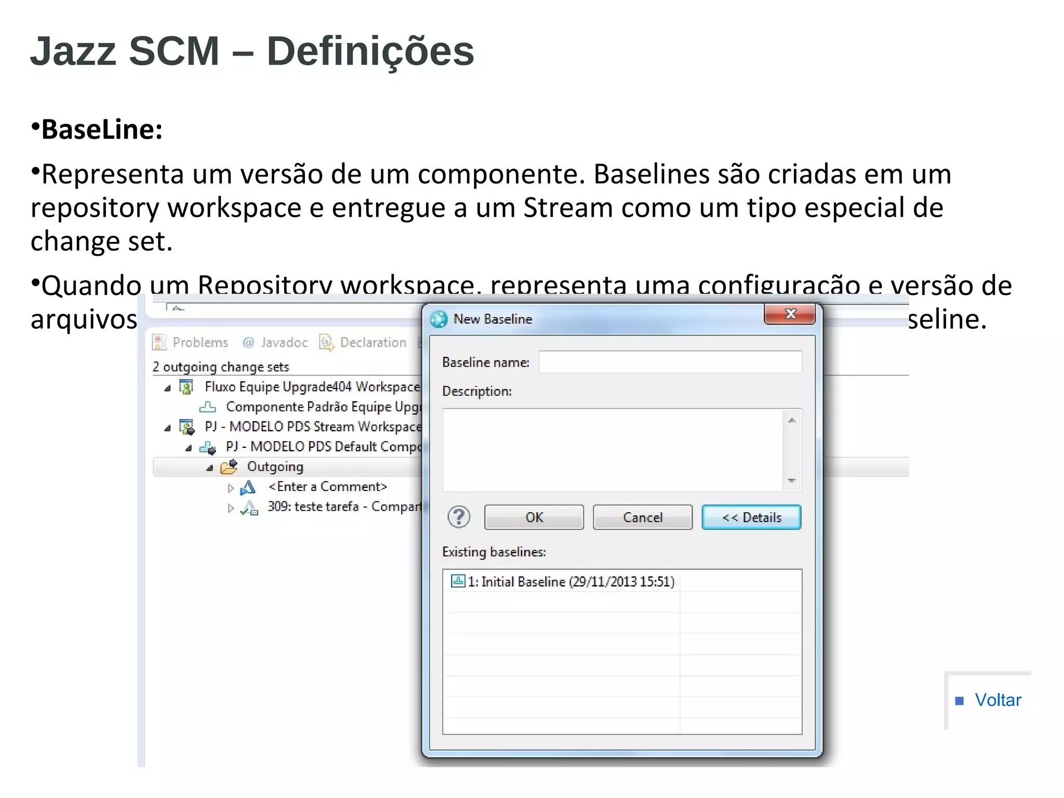Select the <Enter a Comment> row
1064x798 pixels.
(328, 487)
